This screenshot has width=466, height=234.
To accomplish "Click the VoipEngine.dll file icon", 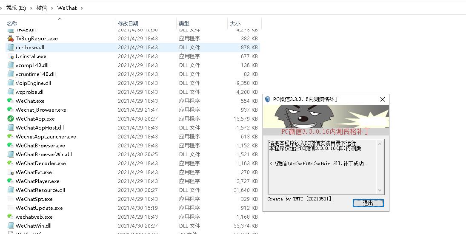I will 11,83.
